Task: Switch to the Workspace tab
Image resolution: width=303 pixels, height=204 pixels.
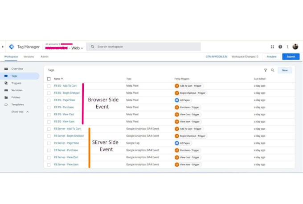Action: 11,57
